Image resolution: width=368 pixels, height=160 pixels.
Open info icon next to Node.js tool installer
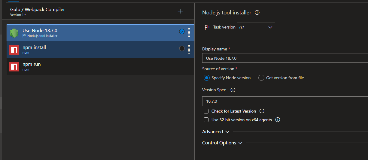click(x=257, y=13)
